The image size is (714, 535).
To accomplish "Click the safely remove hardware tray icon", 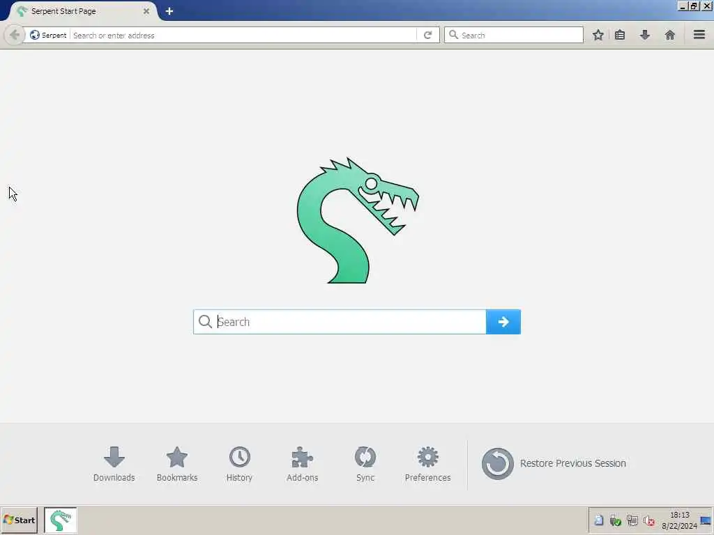I will pyautogui.click(x=615, y=520).
